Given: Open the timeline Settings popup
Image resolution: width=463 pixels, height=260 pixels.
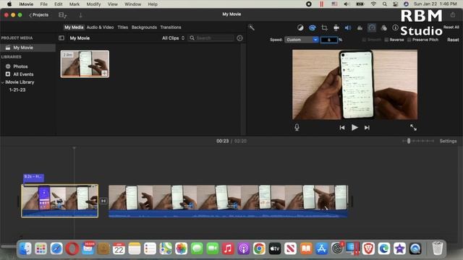Looking at the screenshot, I should coord(448,142).
